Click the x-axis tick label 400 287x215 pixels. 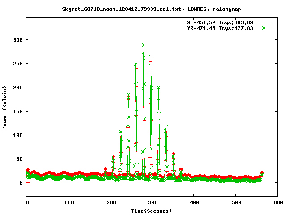click(x=195, y=202)
